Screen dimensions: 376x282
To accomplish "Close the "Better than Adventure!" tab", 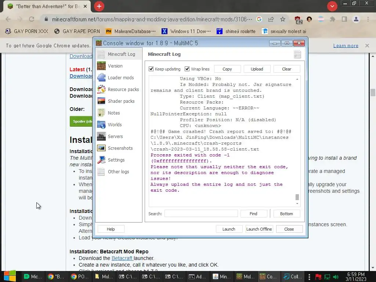I will [85, 7].
